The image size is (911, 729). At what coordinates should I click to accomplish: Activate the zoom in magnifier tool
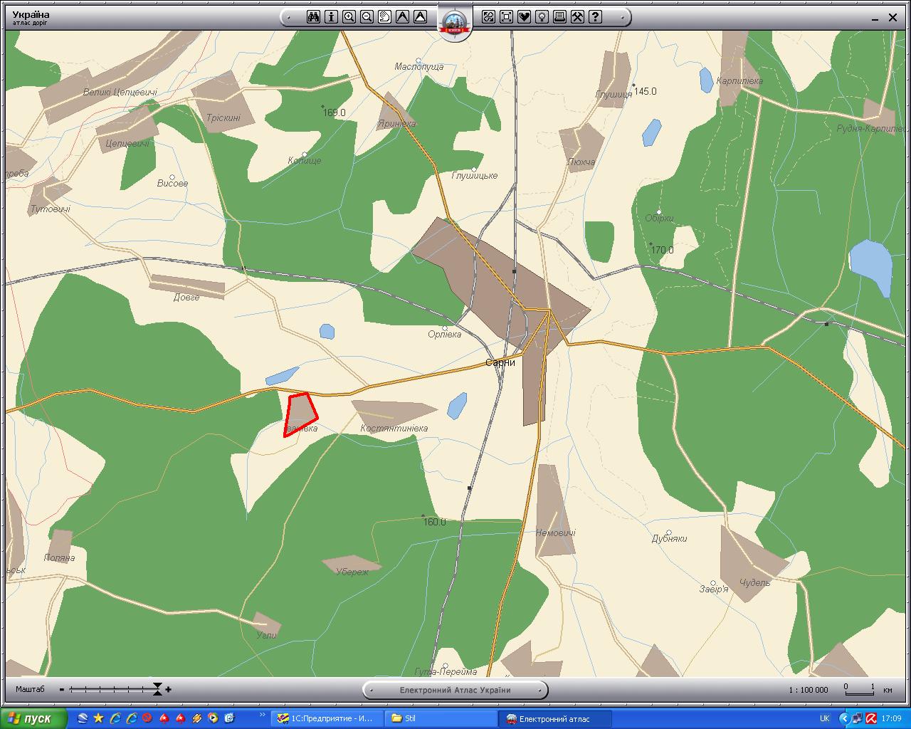point(349,17)
